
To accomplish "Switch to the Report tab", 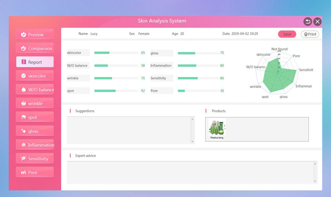I will pyautogui.click(x=35, y=62).
